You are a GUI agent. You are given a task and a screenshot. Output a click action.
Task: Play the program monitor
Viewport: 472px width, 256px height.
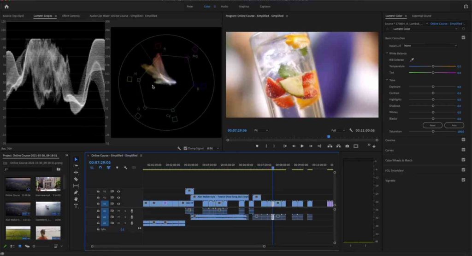302,146
